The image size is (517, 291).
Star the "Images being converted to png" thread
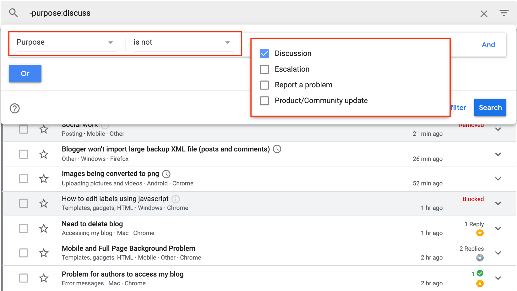[44, 179]
